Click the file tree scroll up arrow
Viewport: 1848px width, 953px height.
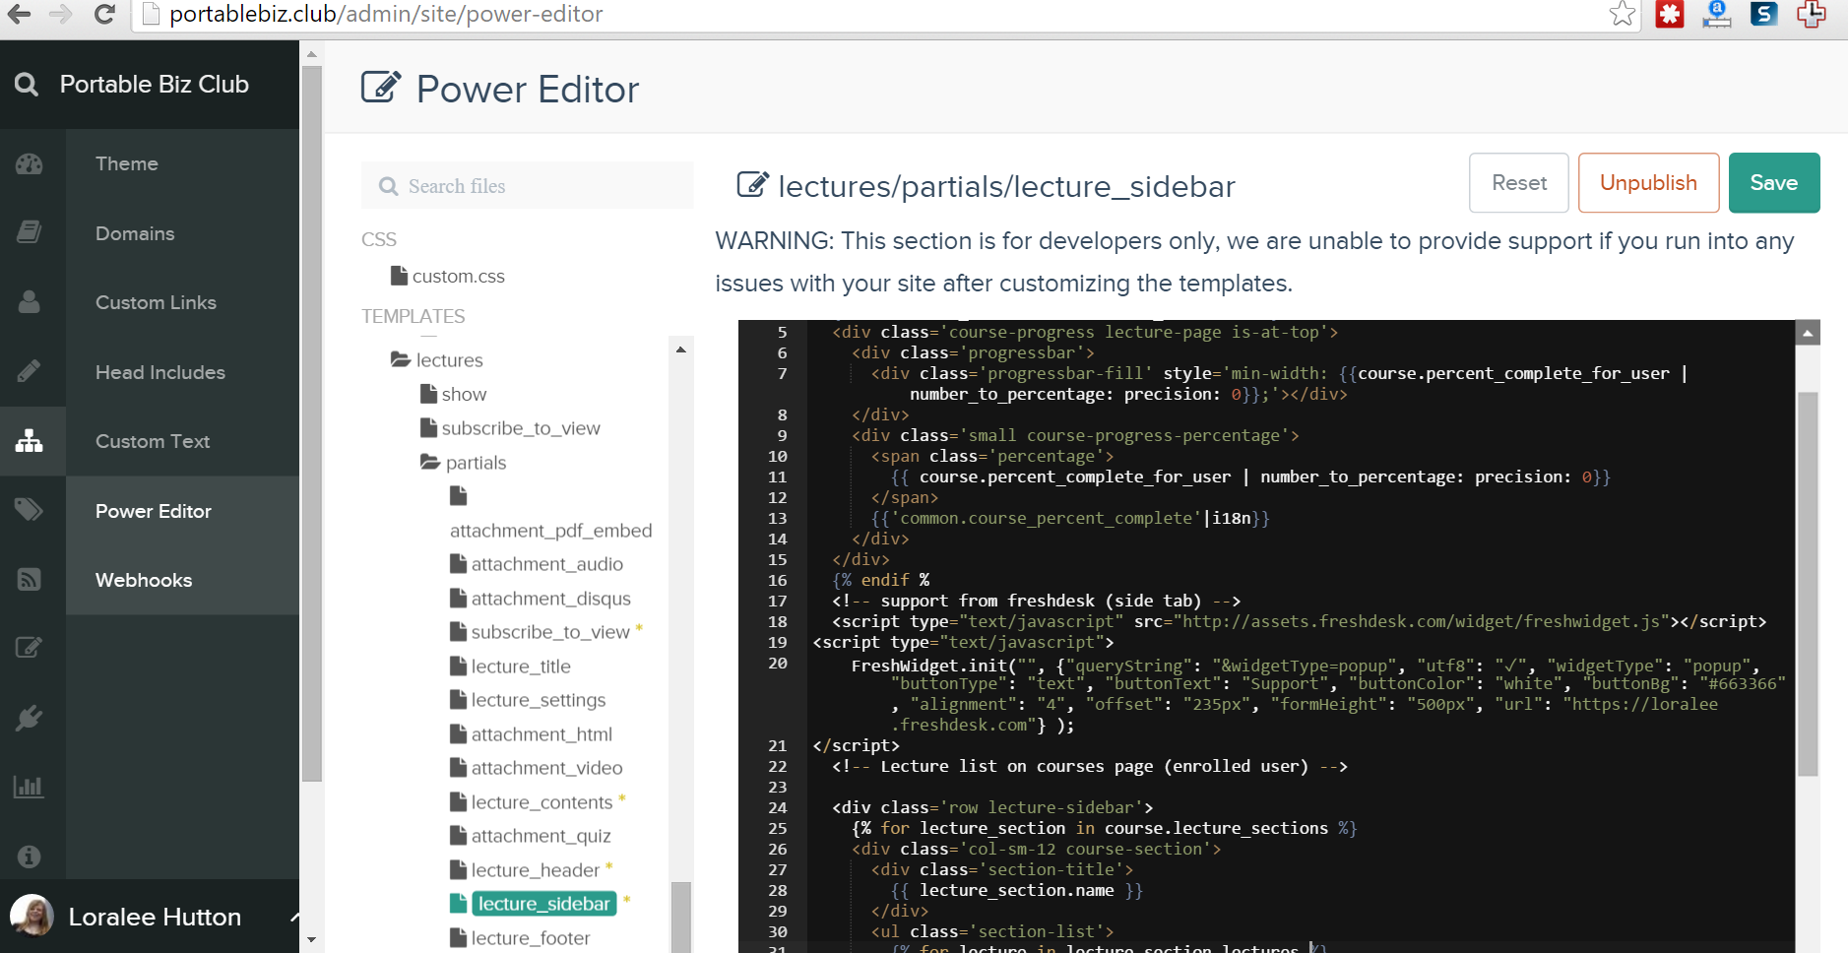pyautogui.click(x=680, y=349)
